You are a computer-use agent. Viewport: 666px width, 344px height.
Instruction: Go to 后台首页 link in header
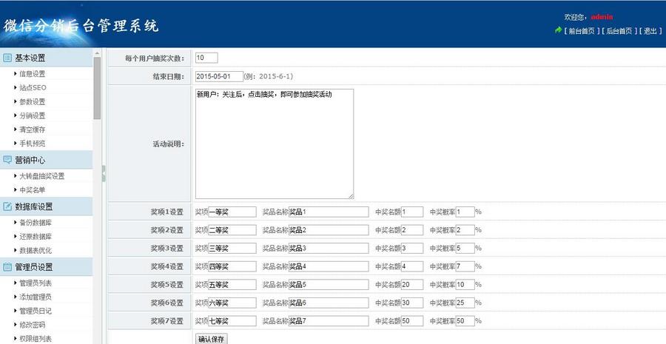619,31
